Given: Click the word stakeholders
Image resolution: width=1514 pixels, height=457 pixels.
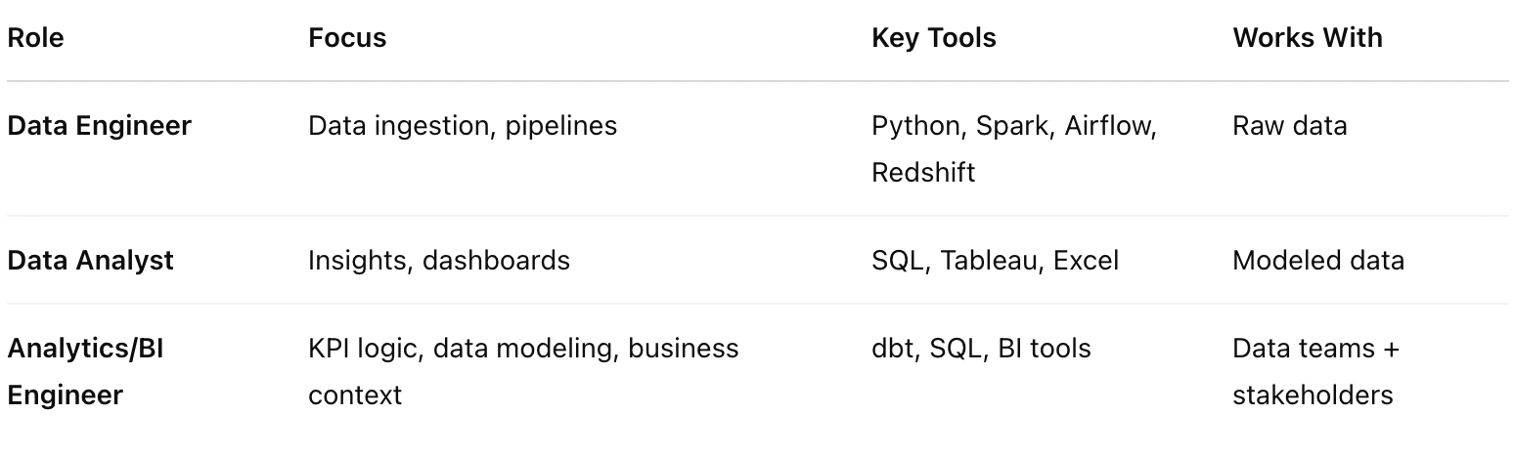Looking at the screenshot, I should tap(1313, 395).
